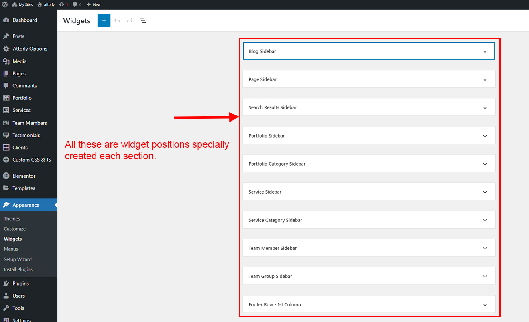Open the comments bubble in admin bar
The width and height of the screenshot is (529, 322).
click(x=77, y=4)
